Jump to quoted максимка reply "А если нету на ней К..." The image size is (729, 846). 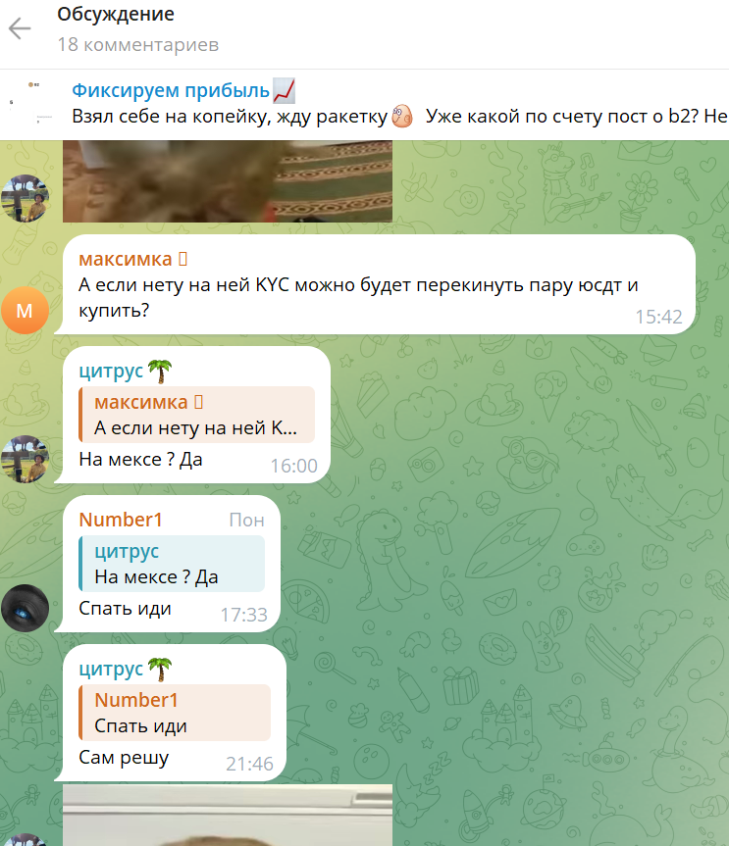click(x=196, y=415)
